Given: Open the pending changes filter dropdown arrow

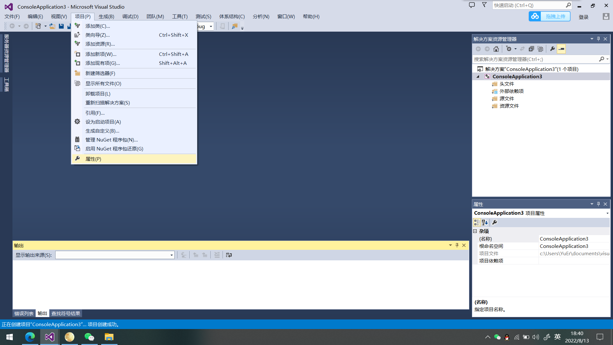Looking at the screenshot, I should (515, 49).
